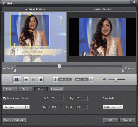Switch to the Watermark tab
The height and width of the screenshot is (127, 138).
coord(57,89)
